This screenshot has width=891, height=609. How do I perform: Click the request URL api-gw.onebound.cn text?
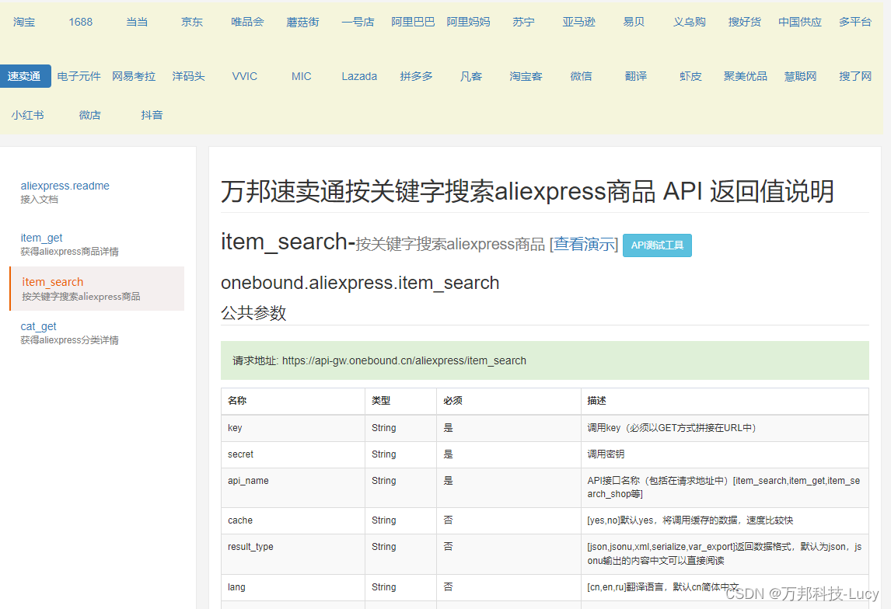[x=404, y=360]
